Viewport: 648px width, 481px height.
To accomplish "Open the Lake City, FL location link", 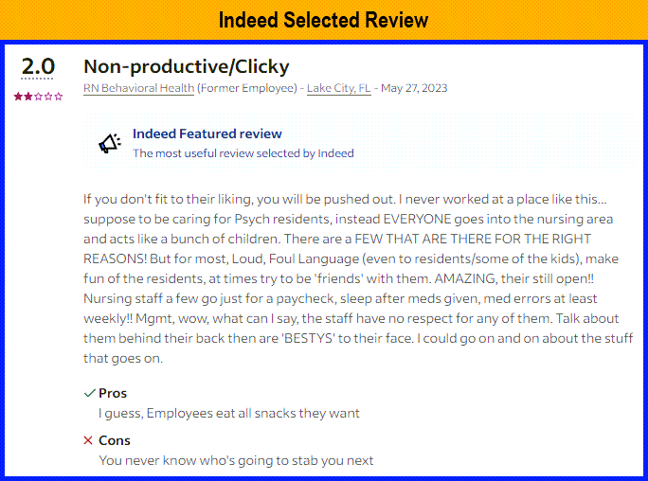I will 338,88.
